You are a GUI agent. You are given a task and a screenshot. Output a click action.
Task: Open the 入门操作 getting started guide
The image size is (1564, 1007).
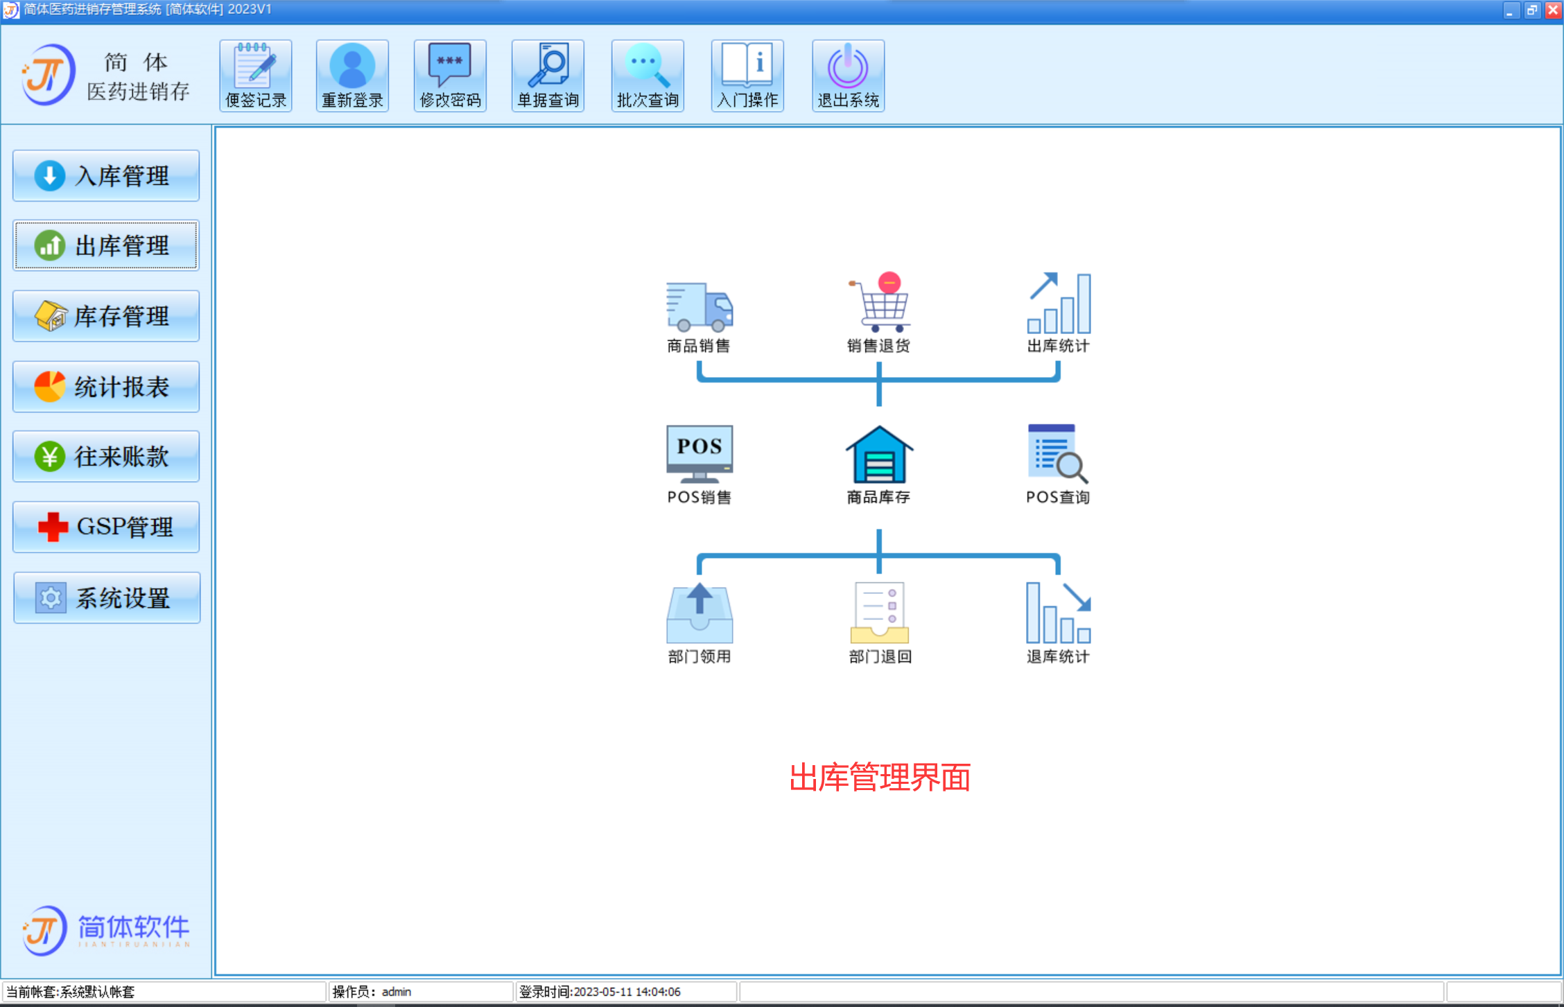(x=747, y=76)
